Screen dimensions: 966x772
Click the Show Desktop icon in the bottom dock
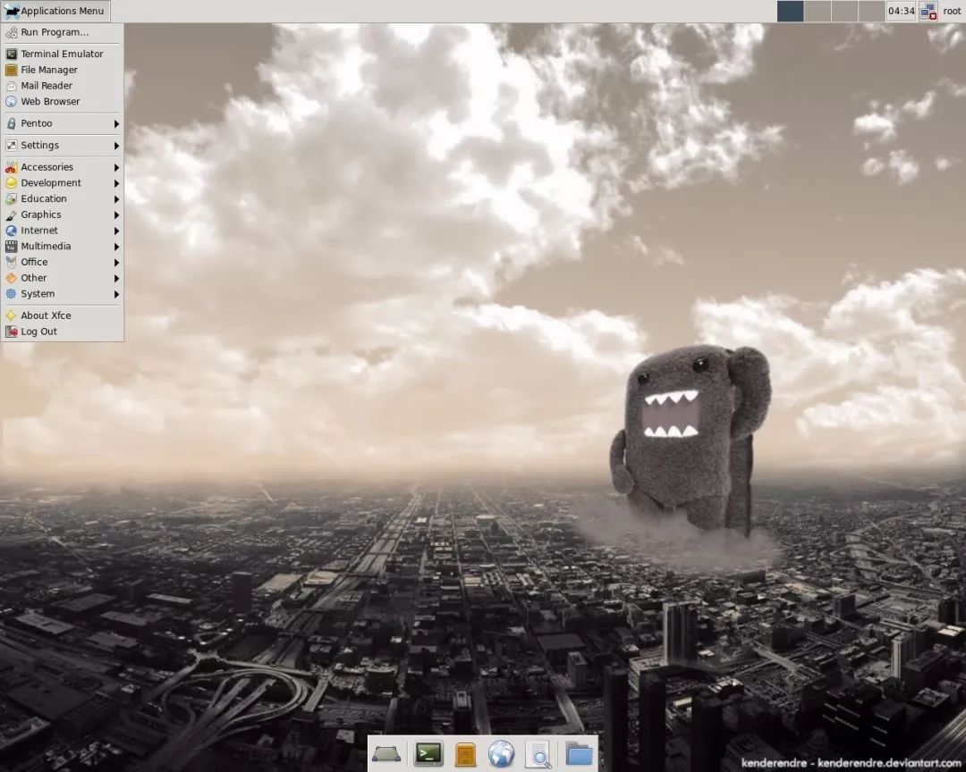point(386,754)
